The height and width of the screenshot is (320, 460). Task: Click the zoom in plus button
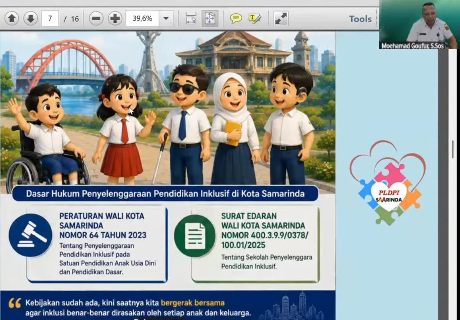click(115, 19)
